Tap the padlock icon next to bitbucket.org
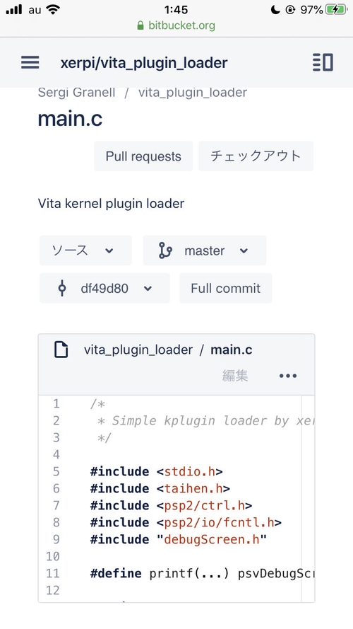Image resolution: width=353 pixels, height=629 pixels. (x=140, y=25)
